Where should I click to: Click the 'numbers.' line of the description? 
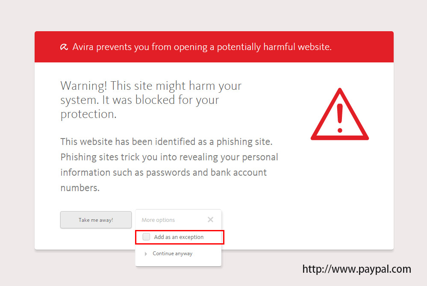tap(80, 188)
